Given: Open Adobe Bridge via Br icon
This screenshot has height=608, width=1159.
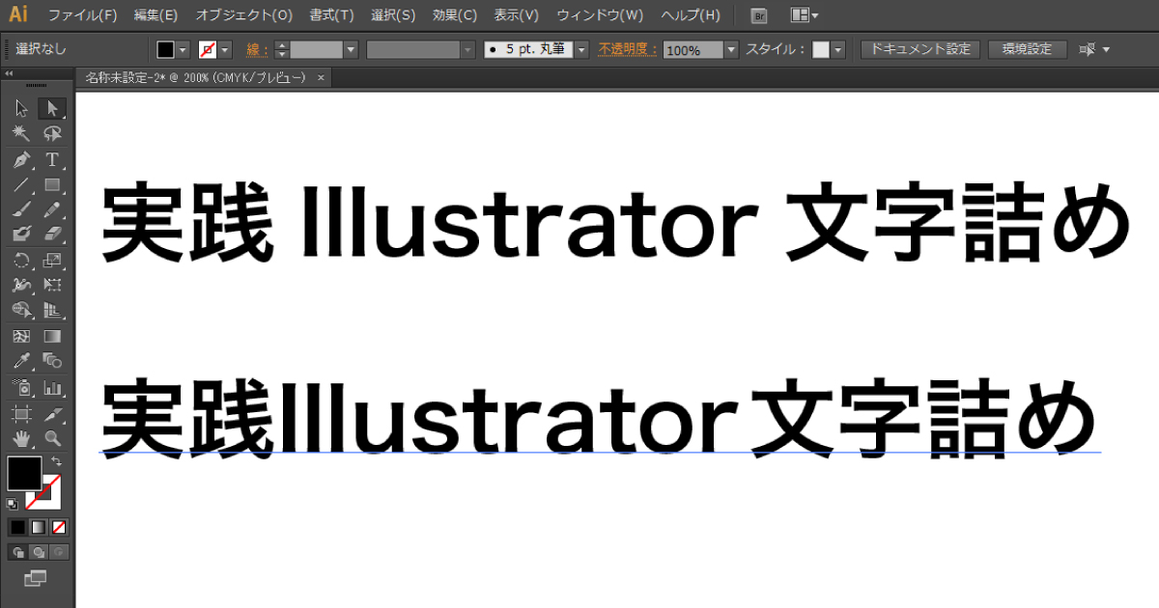Looking at the screenshot, I should click(759, 15).
